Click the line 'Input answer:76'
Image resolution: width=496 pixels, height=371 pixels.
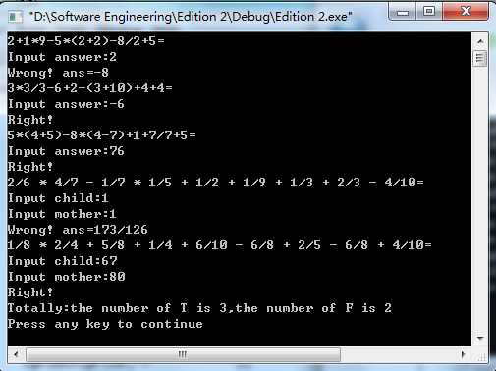(x=66, y=151)
